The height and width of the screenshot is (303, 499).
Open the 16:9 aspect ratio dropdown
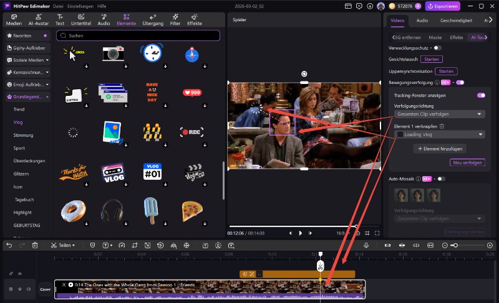pyautogui.click(x=342, y=233)
